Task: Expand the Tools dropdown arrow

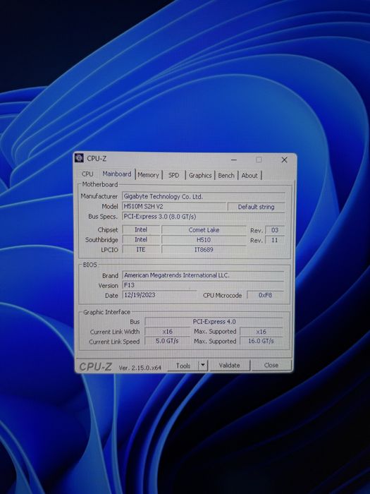Action: 203,366
